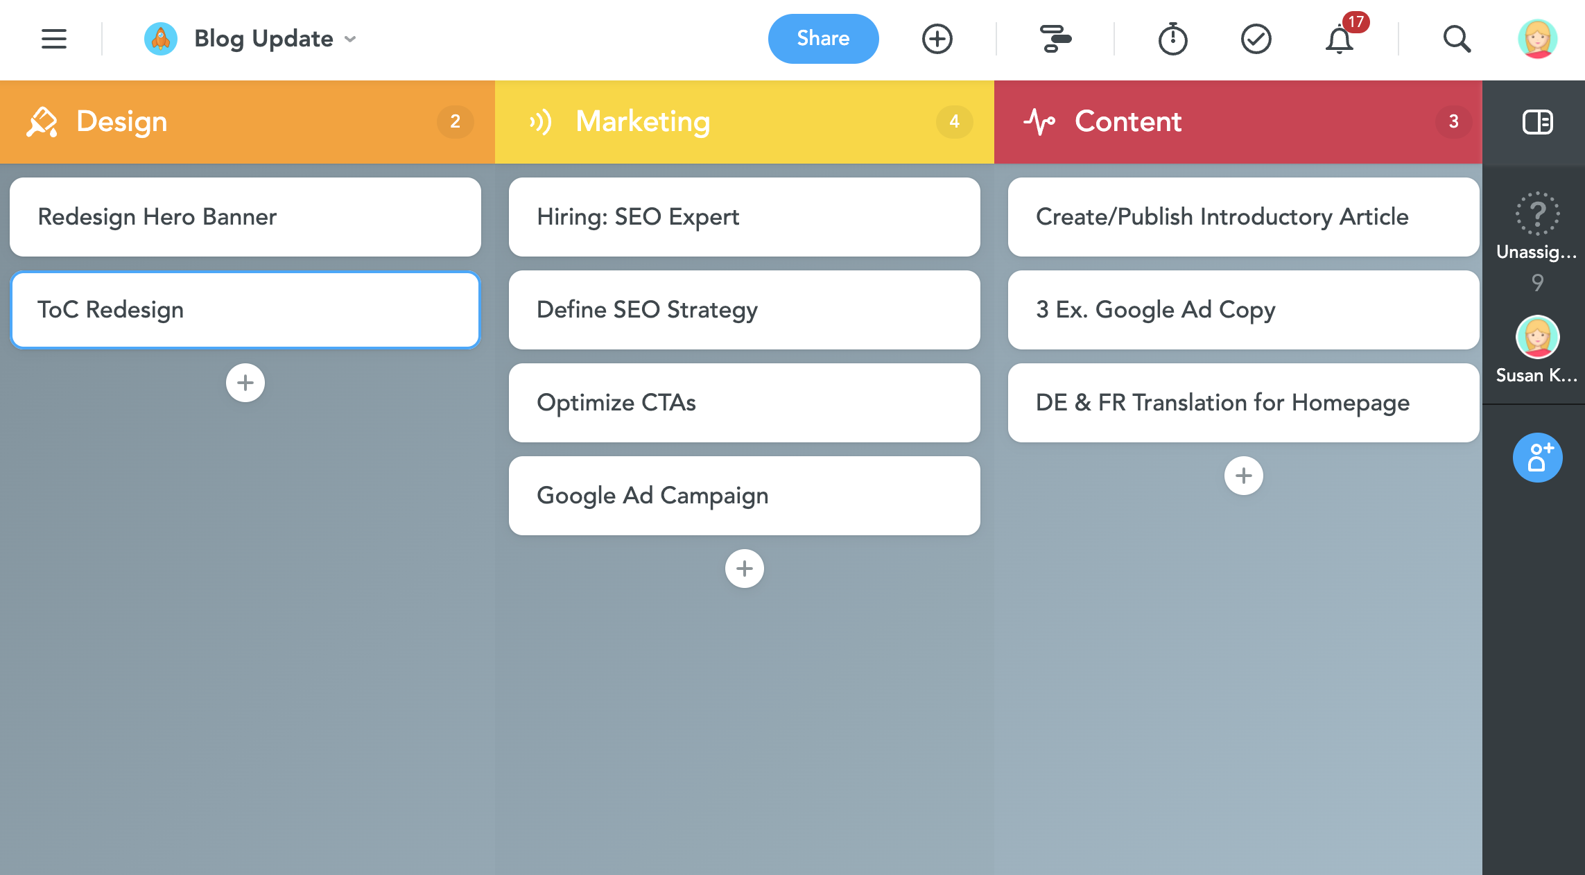The height and width of the screenshot is (875, 1585).
Task: Select Hiring SEO Expert task card
Action: pos(743,218)
